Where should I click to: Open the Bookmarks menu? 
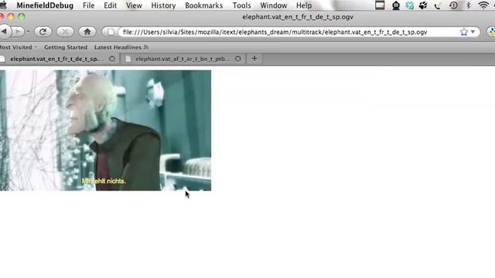[x=203, y=5]
